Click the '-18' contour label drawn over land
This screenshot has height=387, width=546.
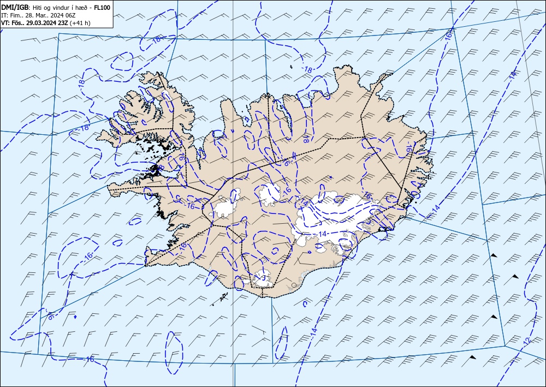coord(307,139)
